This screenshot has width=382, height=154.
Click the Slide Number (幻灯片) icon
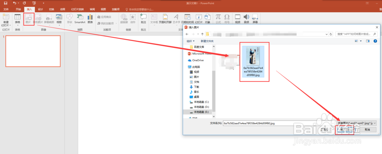(199, 19)
